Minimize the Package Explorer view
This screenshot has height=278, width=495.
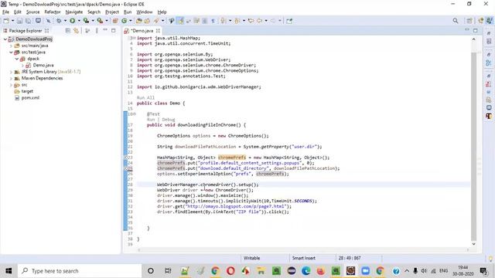point(105,30)
